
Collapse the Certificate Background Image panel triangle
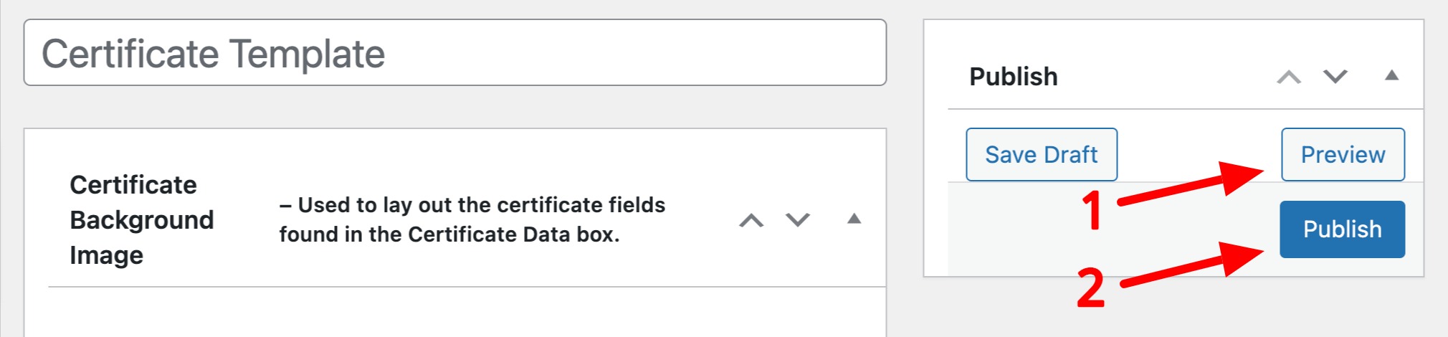tap(854, 219)
